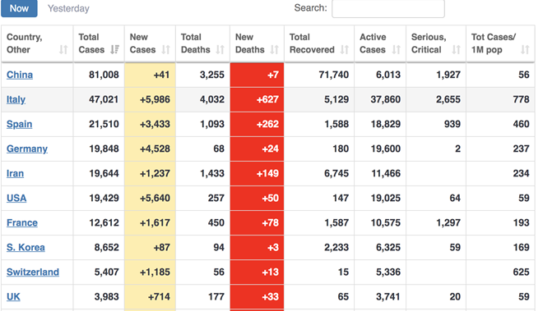Viewport: 543px width, 311px height.
Task: Click New Deaths sort arrows
Action: point(274,50)
